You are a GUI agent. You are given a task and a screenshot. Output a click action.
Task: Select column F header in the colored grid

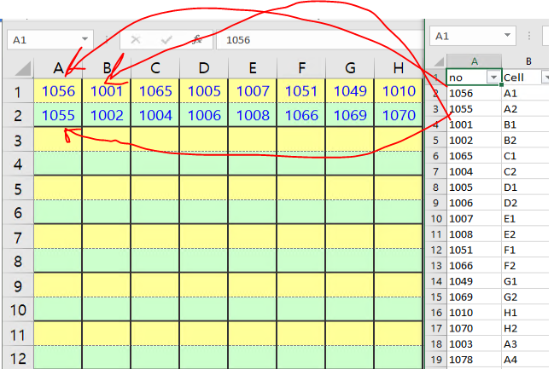[x=301, y=67]
